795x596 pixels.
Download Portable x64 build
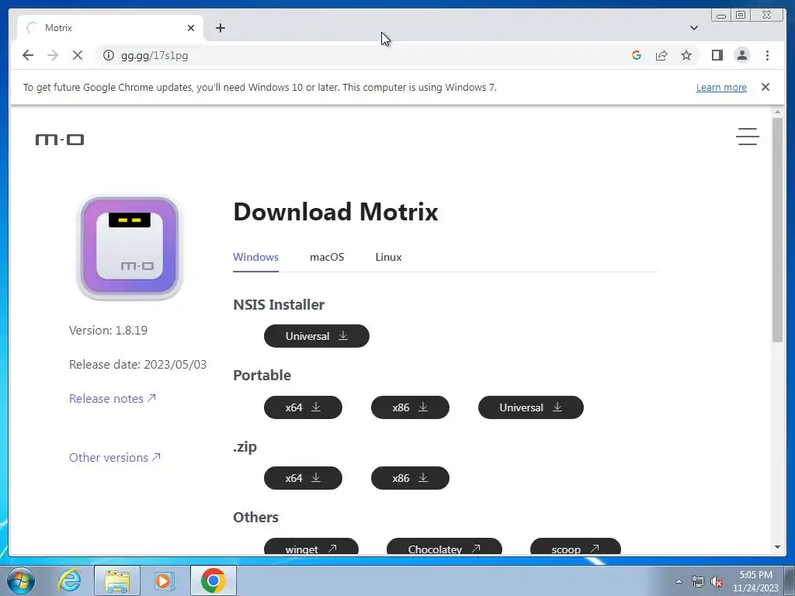304,407
